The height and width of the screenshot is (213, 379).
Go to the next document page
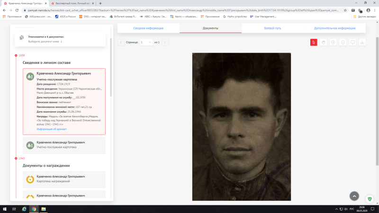[x=165, y=42]
